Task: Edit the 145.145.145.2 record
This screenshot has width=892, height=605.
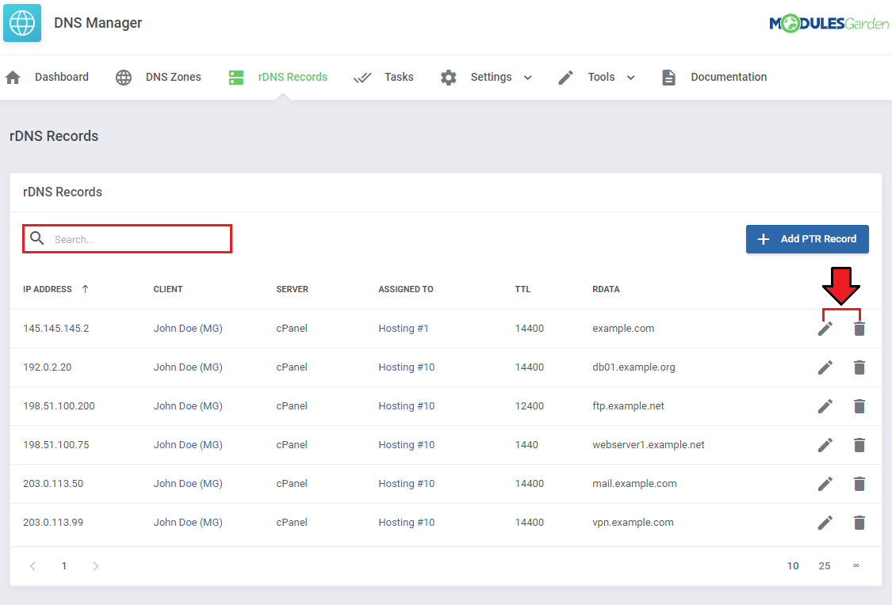Action: coord(825,329)
